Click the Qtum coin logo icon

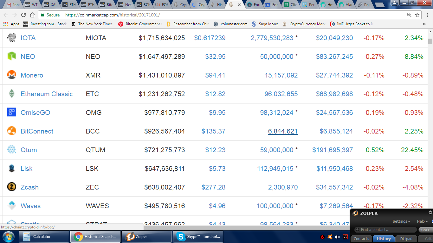[x=12, y=150]
